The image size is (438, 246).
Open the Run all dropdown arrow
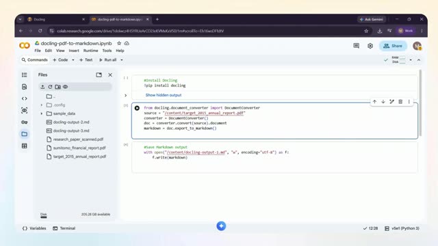(x=122, y=60)
